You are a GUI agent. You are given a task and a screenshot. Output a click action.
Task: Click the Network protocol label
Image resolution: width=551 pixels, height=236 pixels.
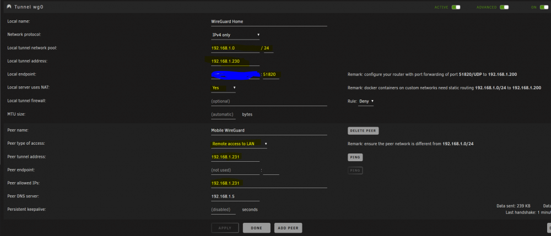pyautogui.click(x=24, y=35)
